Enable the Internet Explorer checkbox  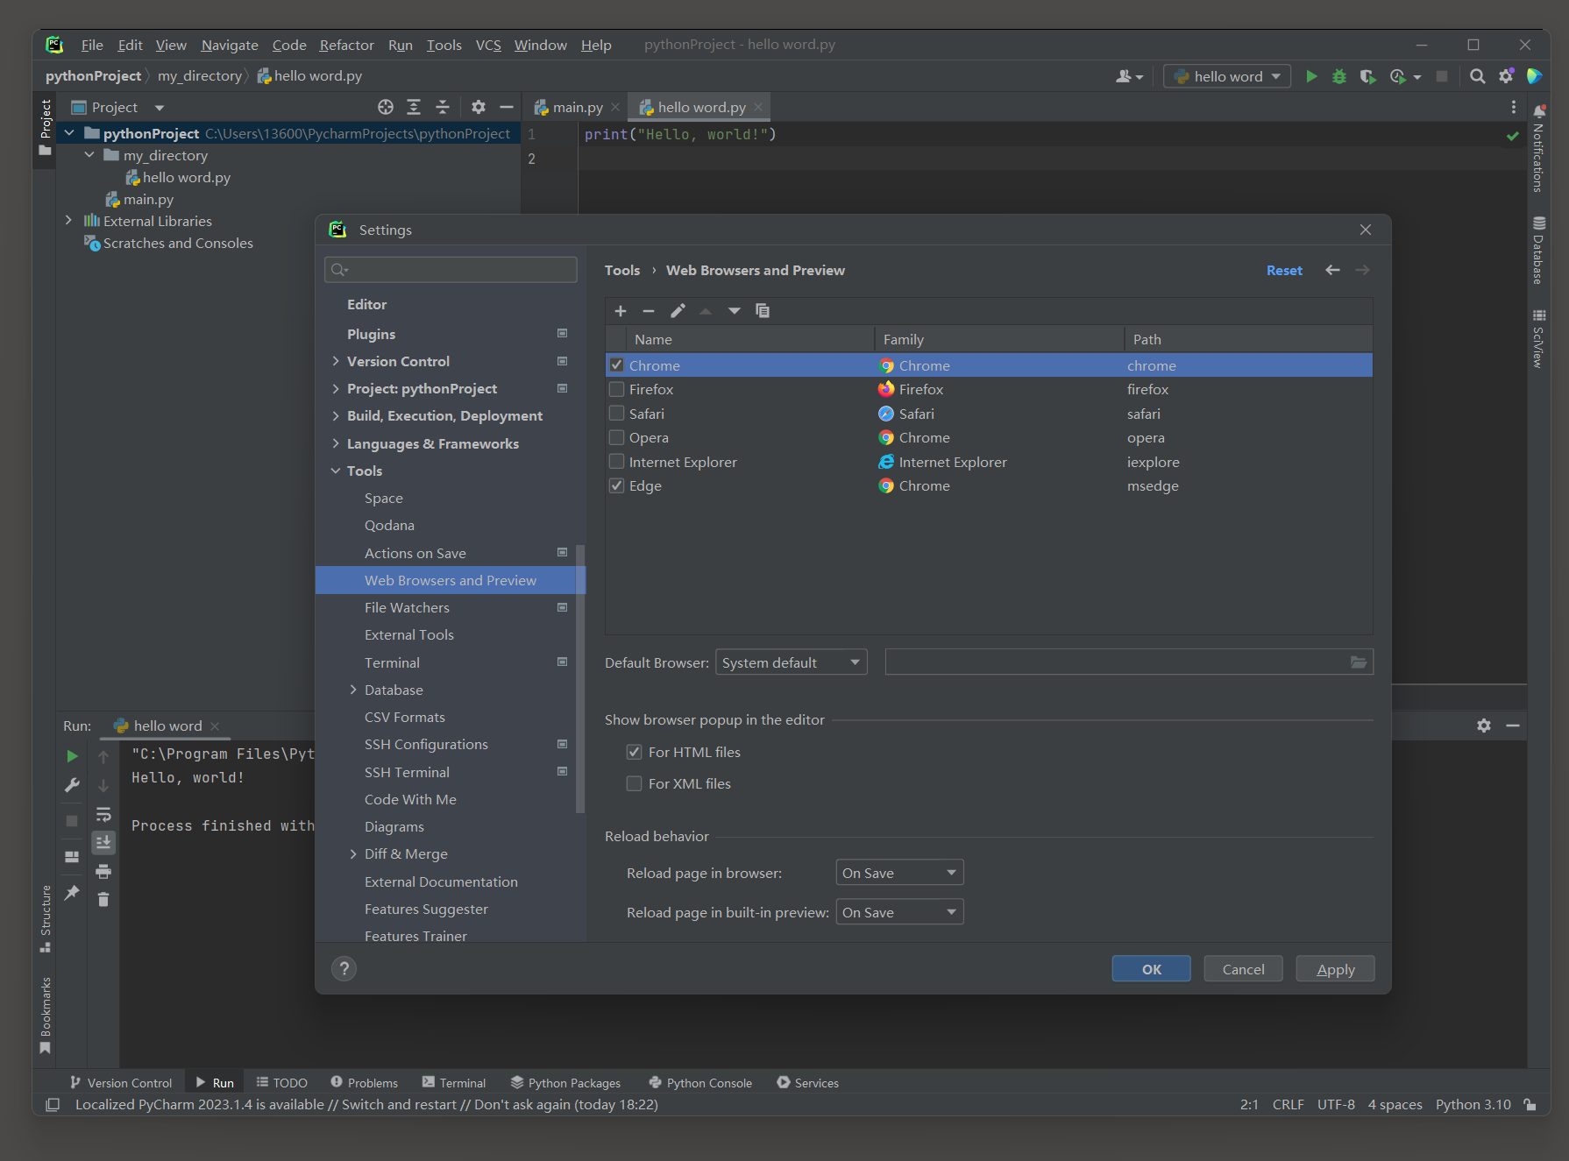click(617, 462)
